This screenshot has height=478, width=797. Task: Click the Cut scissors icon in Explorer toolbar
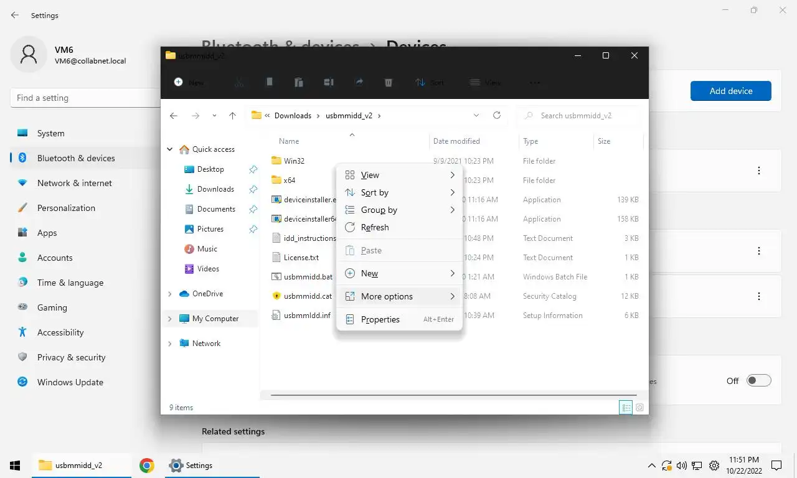coord(240,82)
